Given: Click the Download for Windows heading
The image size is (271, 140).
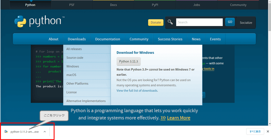Looking at the screenshot, I should [x=135, y=53].
